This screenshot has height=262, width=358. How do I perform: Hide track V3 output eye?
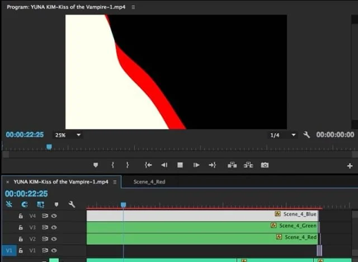pos(54,227)
